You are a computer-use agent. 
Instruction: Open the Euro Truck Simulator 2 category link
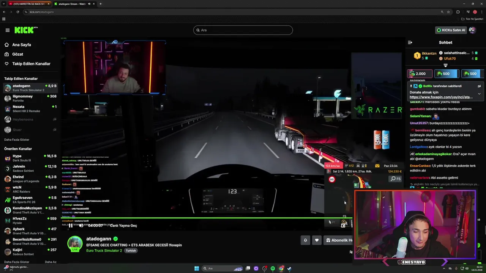tap(104, 251)
